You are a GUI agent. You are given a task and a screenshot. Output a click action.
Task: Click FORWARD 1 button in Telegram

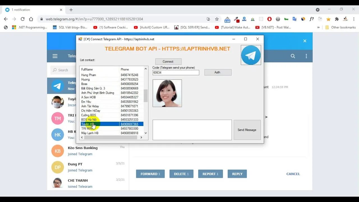click(x=150, y=174)
